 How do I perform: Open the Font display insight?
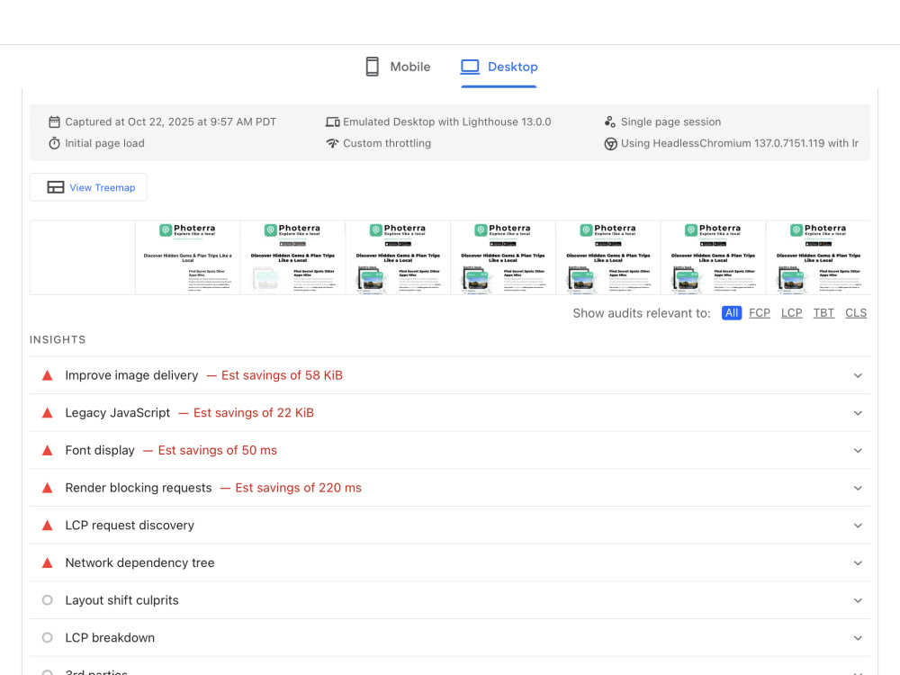click(x=450, y=451)
